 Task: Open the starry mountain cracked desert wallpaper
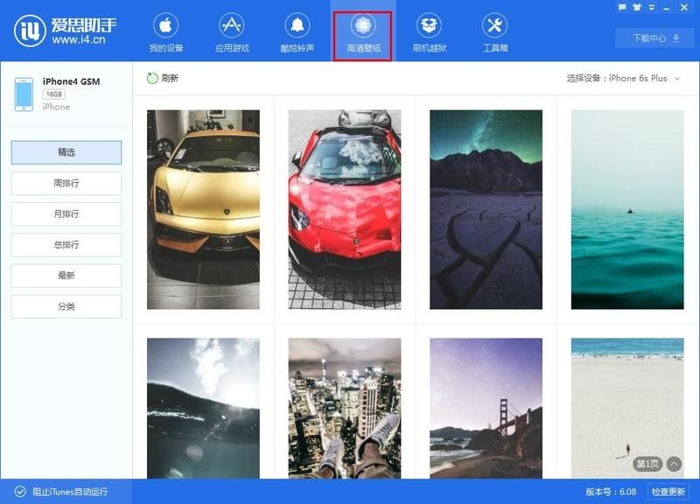click(486, 209)
